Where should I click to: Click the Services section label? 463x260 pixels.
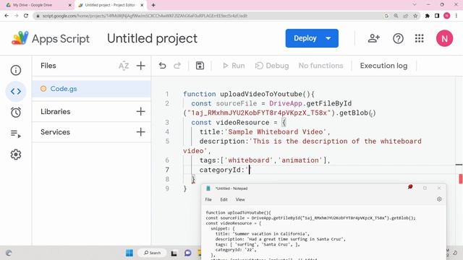pos(55,131)
